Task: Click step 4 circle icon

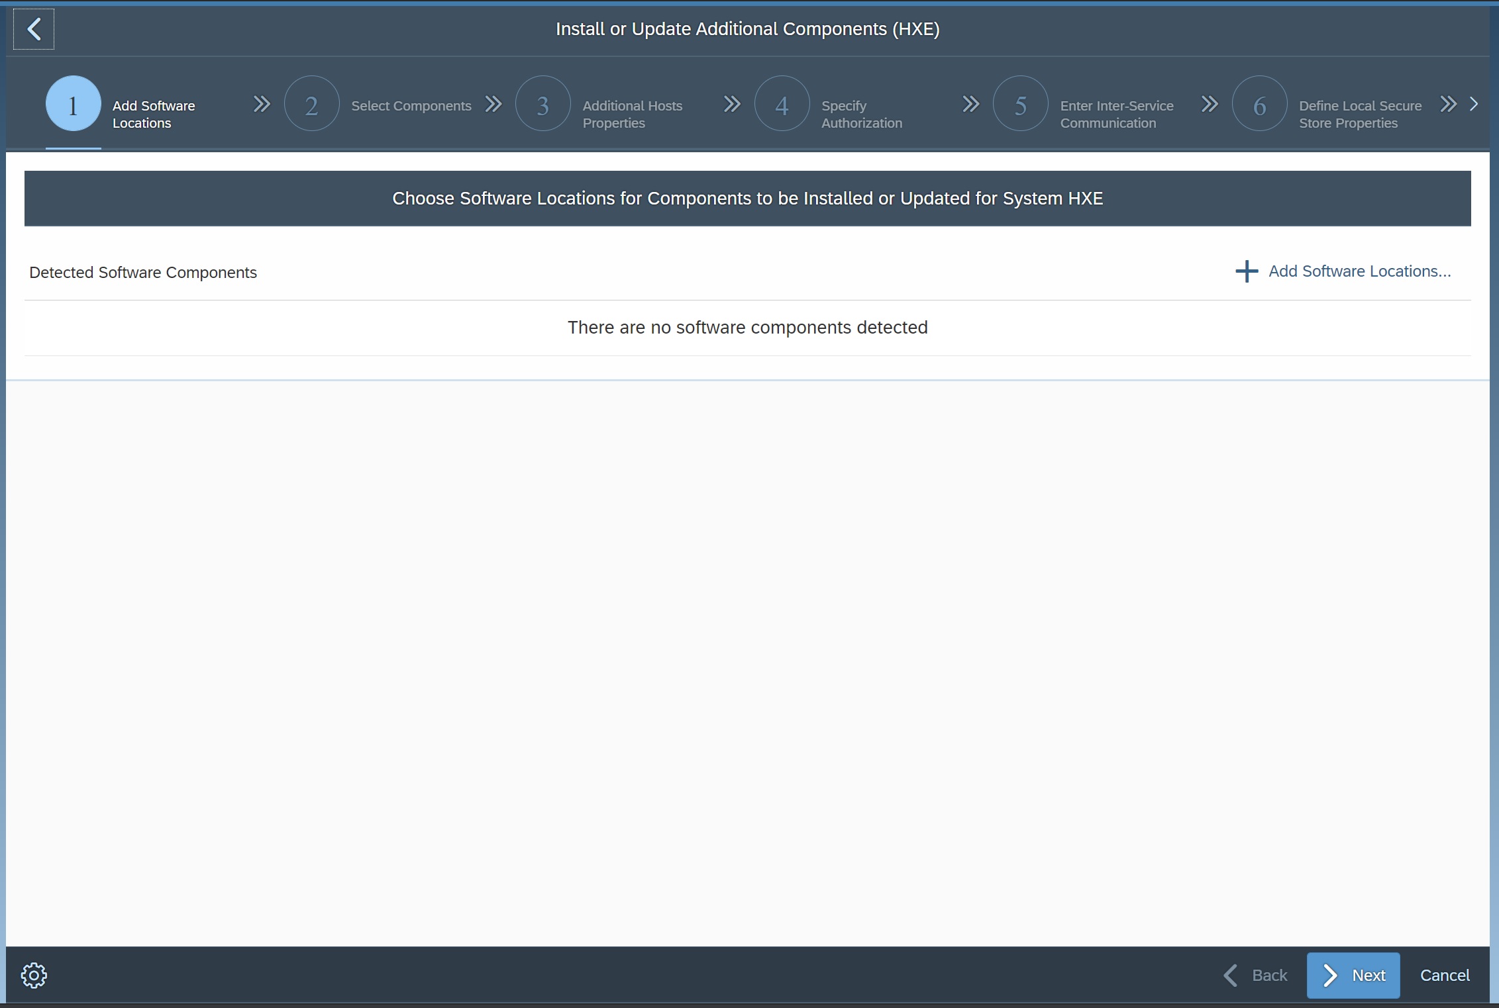Action: pos(782,104)
